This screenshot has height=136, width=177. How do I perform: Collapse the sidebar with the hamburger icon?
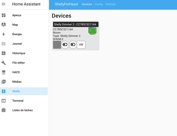coord(4,4)
